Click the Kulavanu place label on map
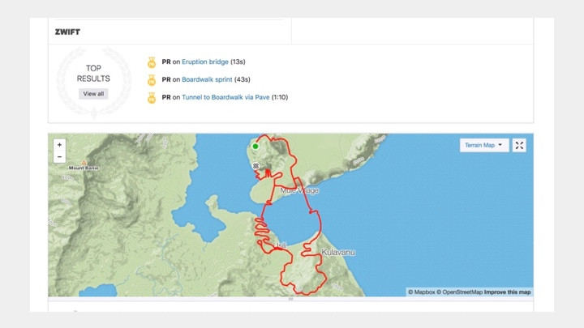 click(x=338, y=252)
